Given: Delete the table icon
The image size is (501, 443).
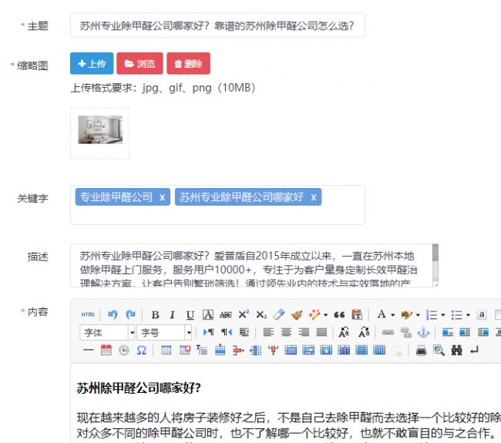Looking at the screenshot, I should tap(185, 351).
